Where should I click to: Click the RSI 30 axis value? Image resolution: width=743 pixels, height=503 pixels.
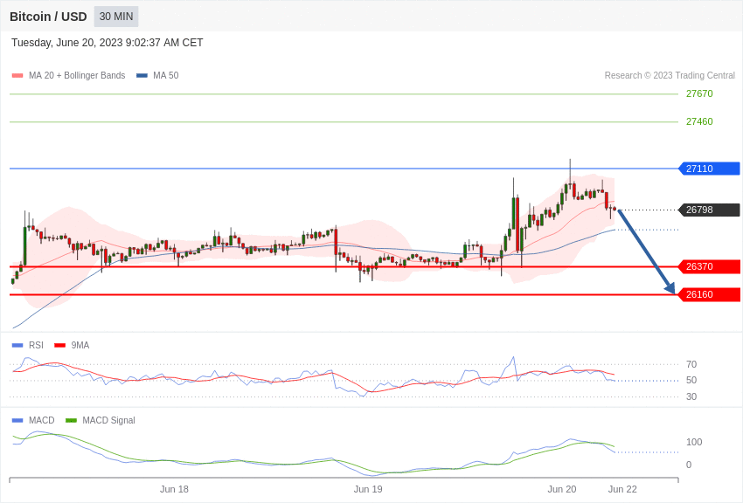[691, 396]
